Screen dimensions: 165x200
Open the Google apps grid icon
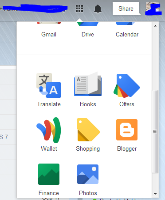[79, 8]
